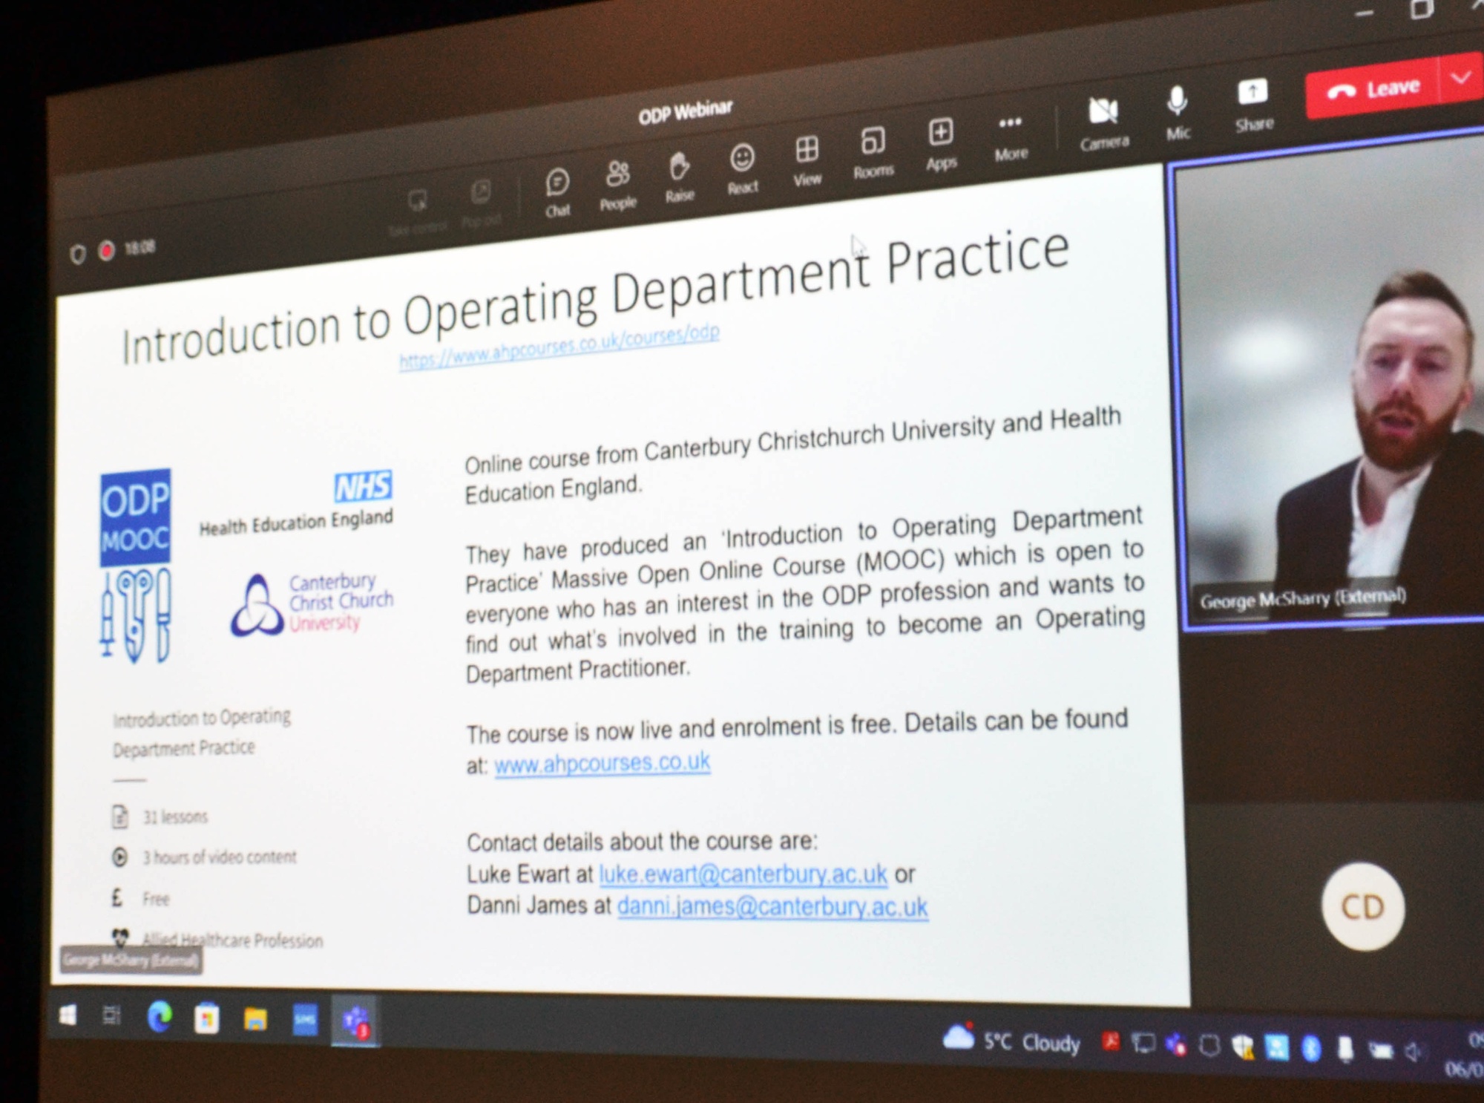Viewport: 1484px width, 1103px height.
Task: Show the People participants list
Action: tap(617, 184)
